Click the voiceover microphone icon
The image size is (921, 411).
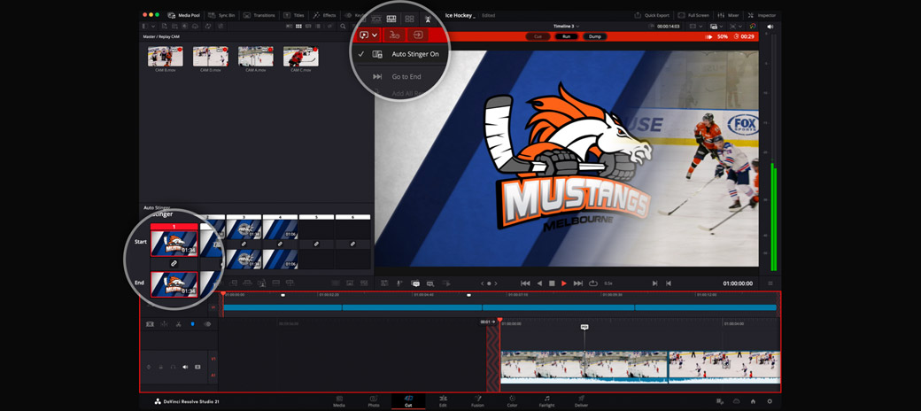pyautogui.click(x=399, y=283)
